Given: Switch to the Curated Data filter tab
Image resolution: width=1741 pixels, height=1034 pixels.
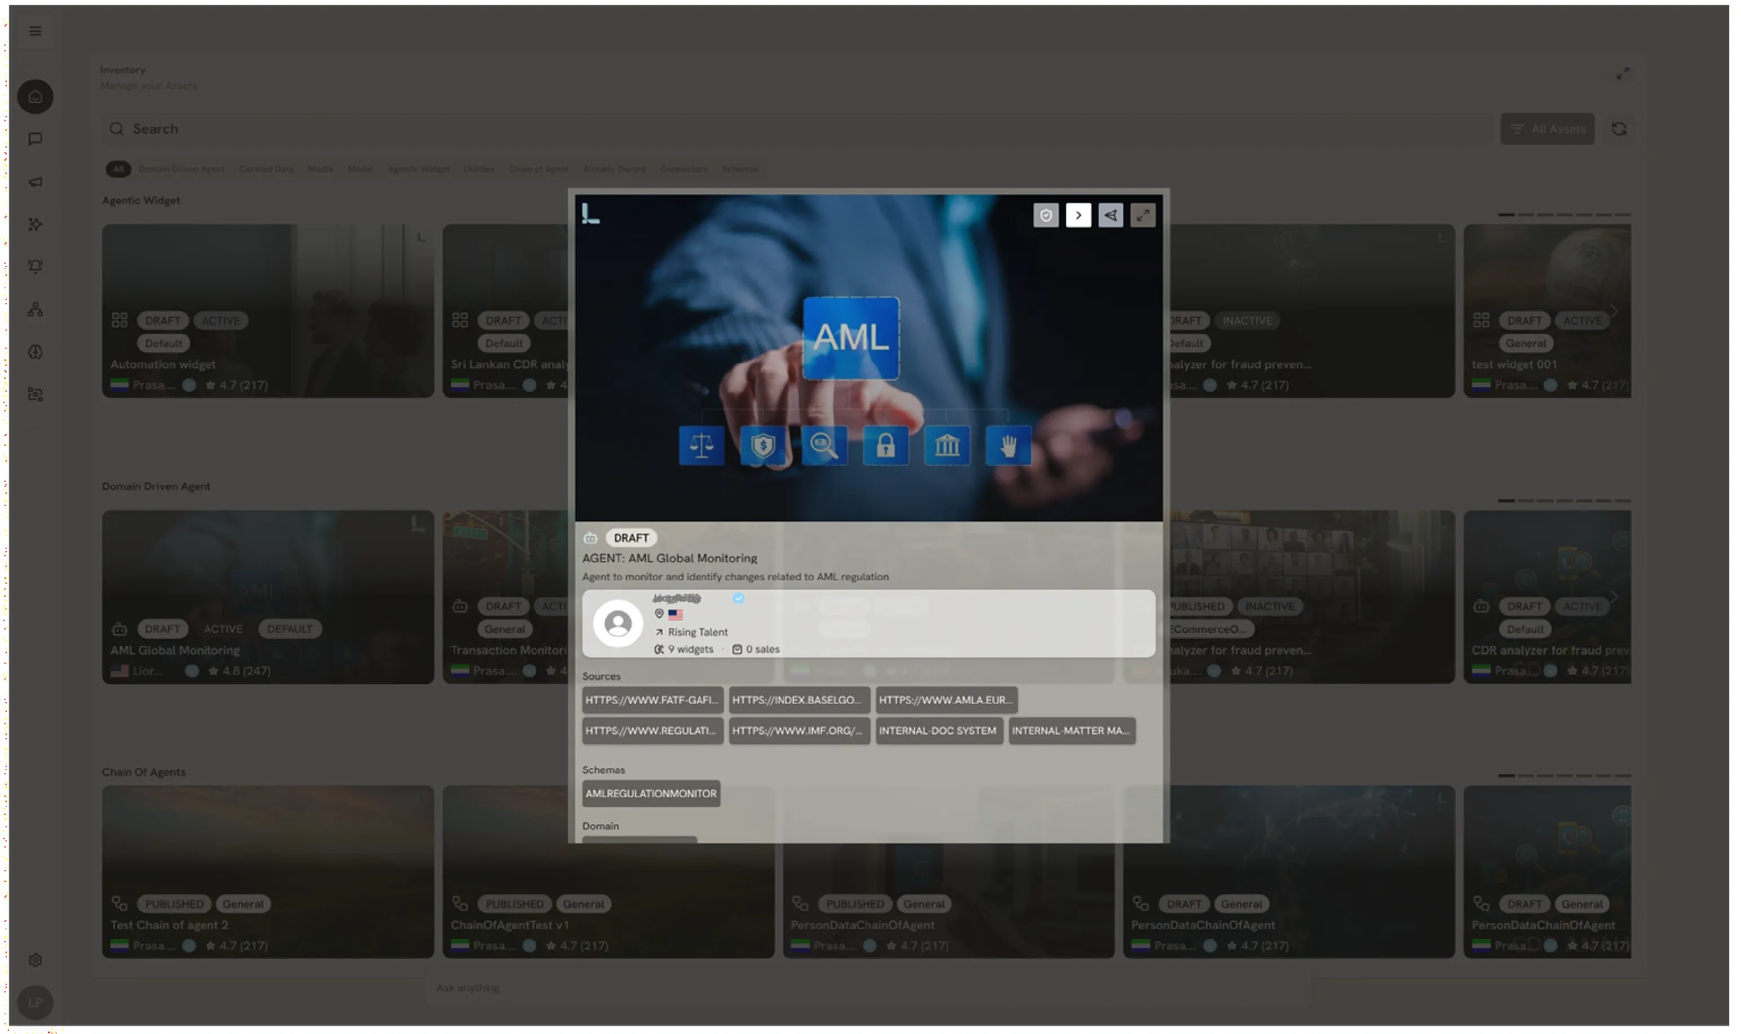Looking at the screenshot, I should pos(266,168).
